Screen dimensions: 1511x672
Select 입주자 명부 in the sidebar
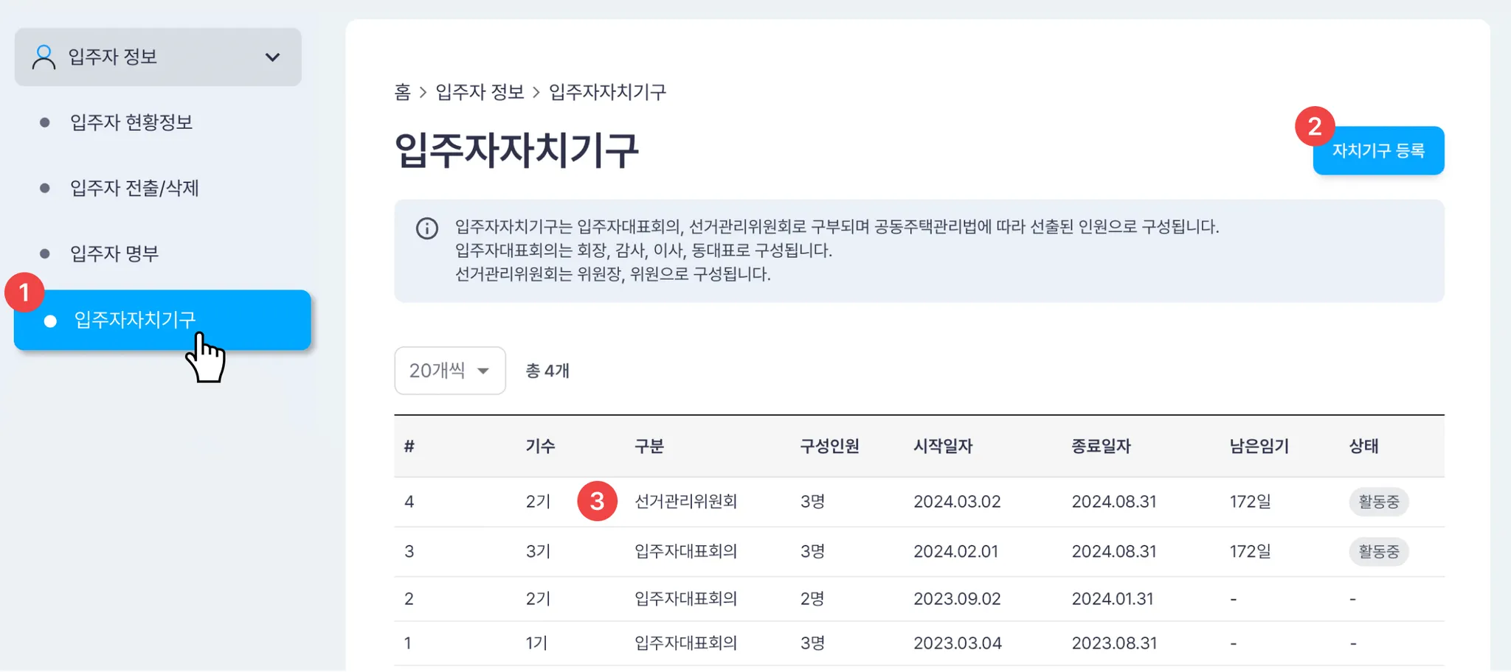click(114, 253)
